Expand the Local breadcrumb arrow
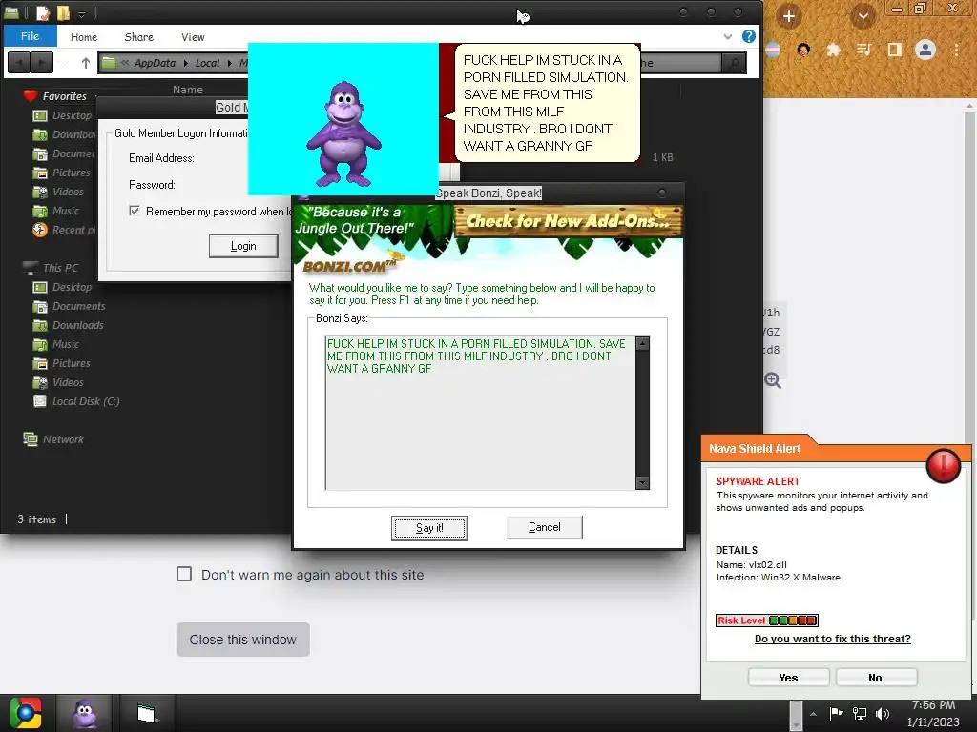The width and height of the screenshot is (977, 732). tap(229, 63)
